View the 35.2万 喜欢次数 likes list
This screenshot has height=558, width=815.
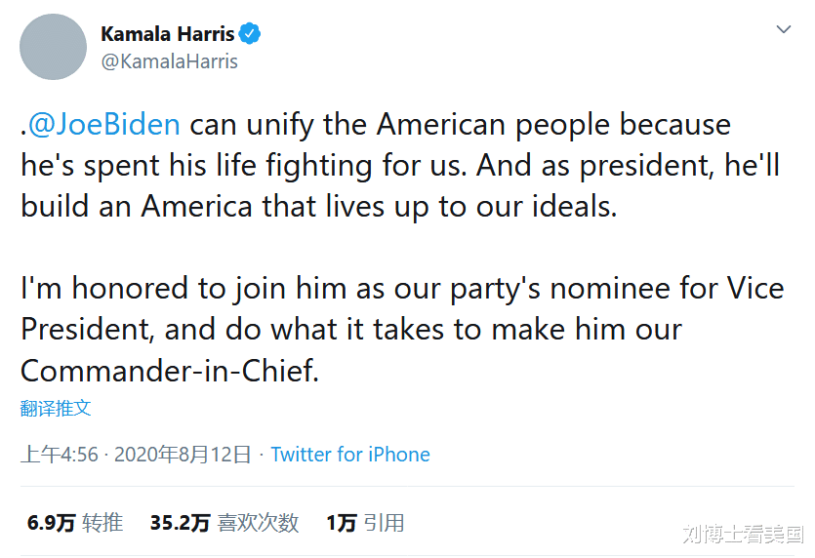point(224,523)
